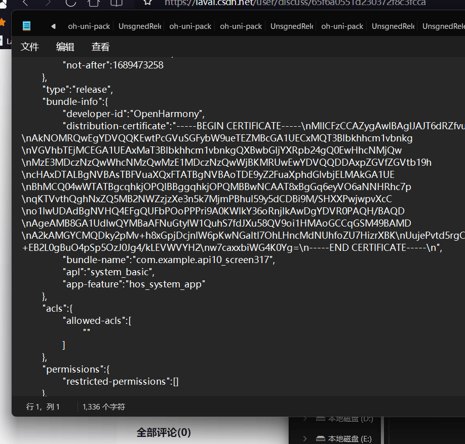This screenshot has width=465, height=444.
Task: Open the 文件 menu
Action: [30, 47]
